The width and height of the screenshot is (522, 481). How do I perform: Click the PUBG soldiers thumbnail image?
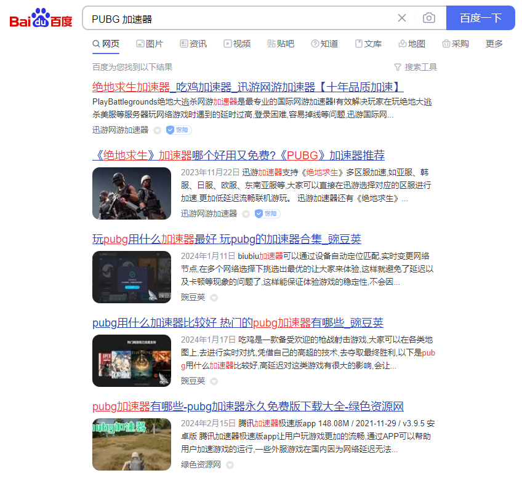[132, 193]
